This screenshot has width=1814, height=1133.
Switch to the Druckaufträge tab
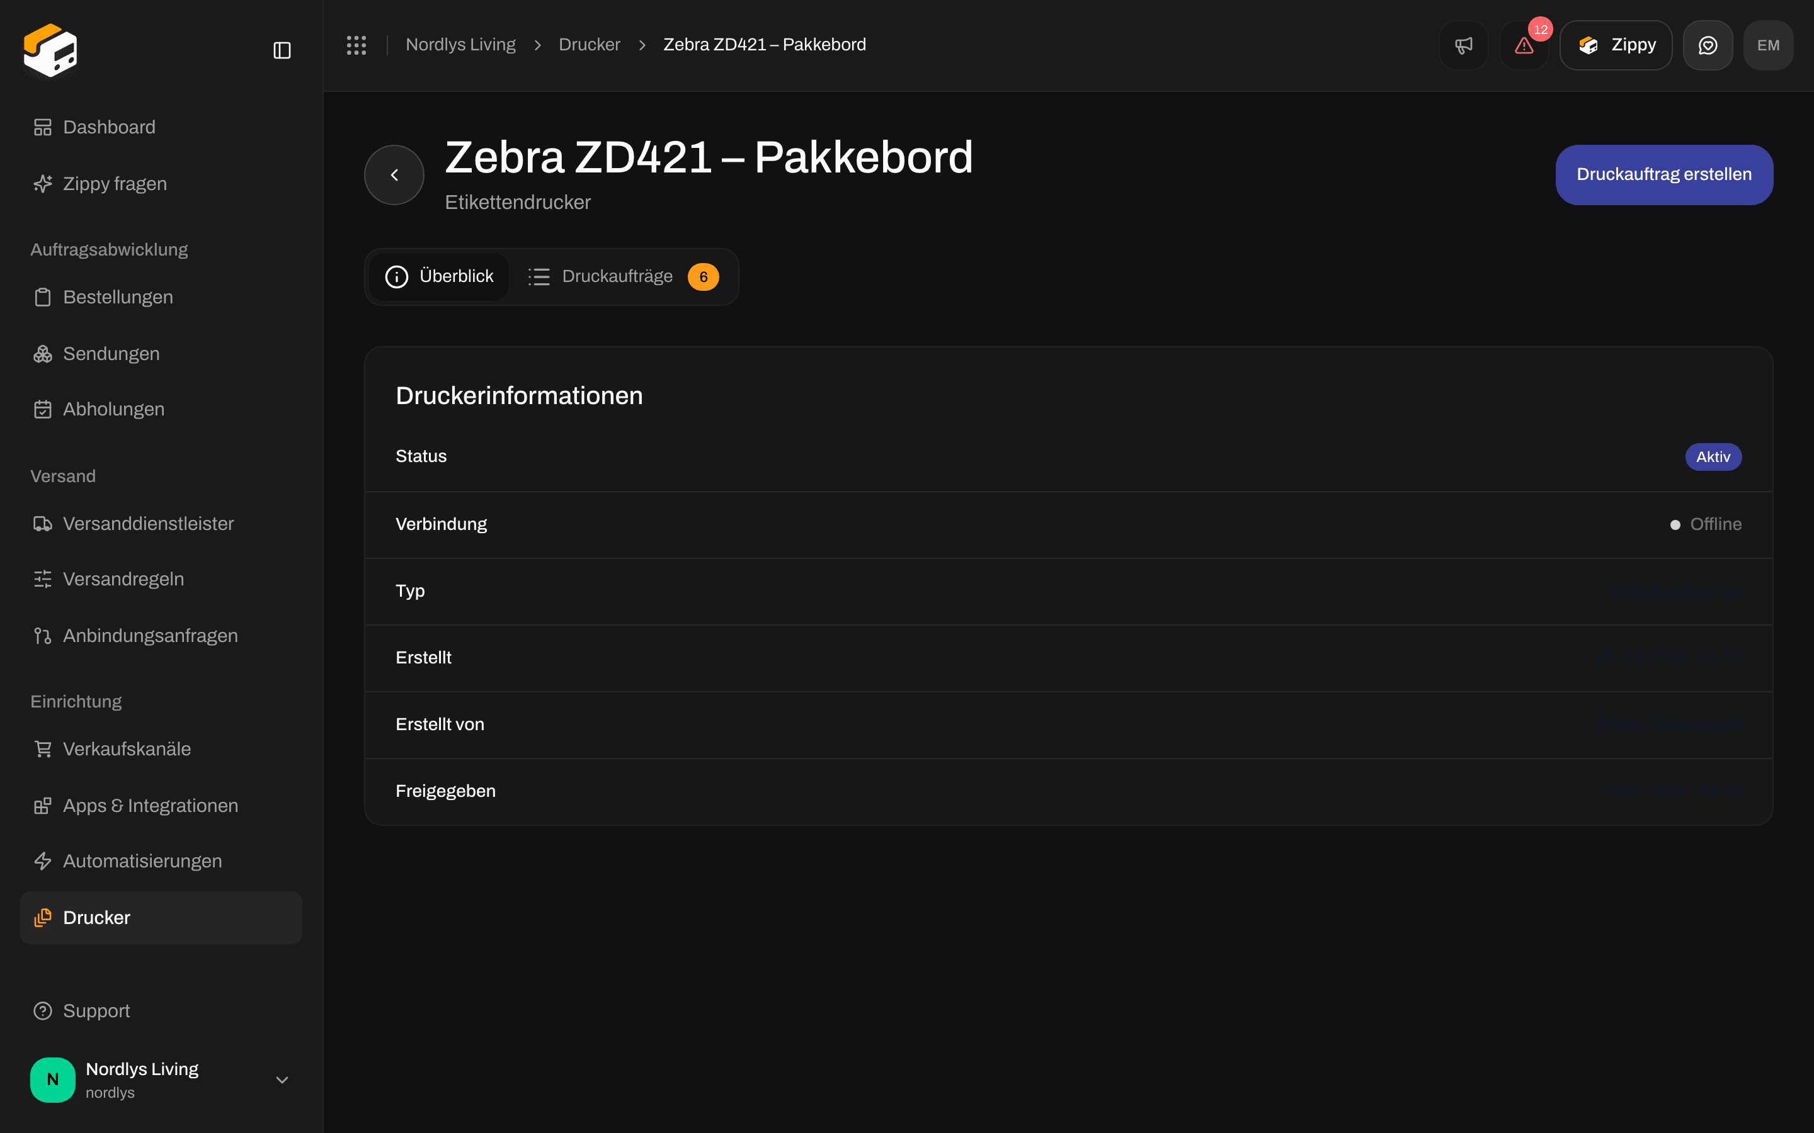(624, 276)
